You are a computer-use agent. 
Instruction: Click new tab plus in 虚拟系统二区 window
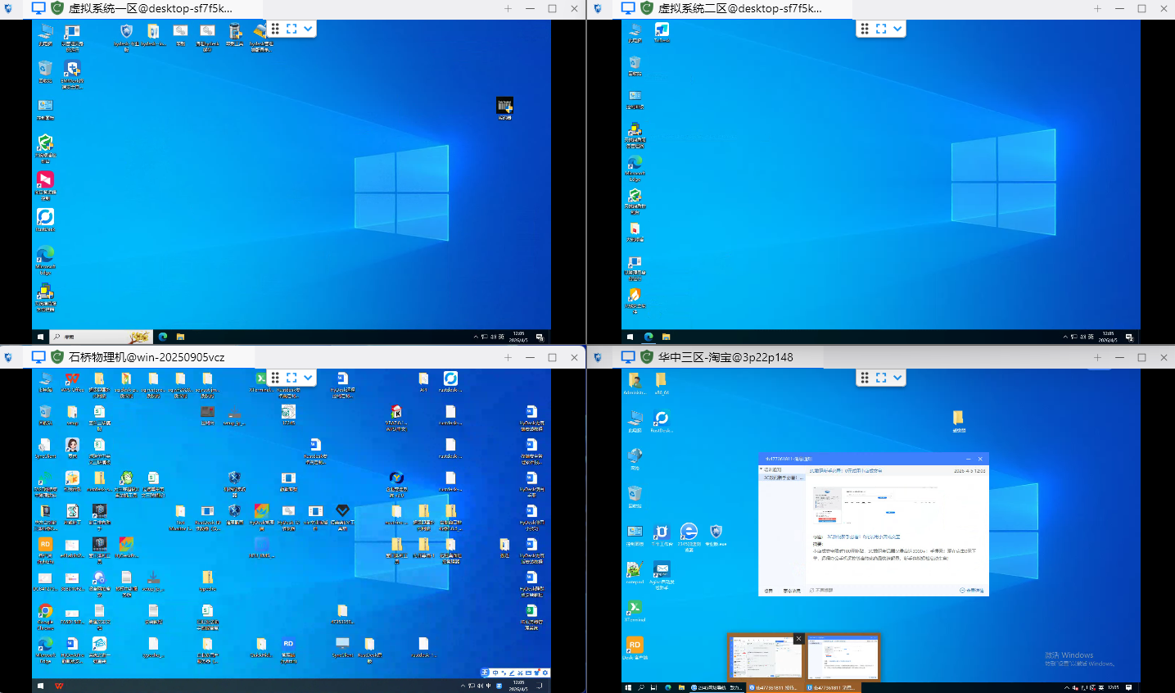[x=1097, y=8]
